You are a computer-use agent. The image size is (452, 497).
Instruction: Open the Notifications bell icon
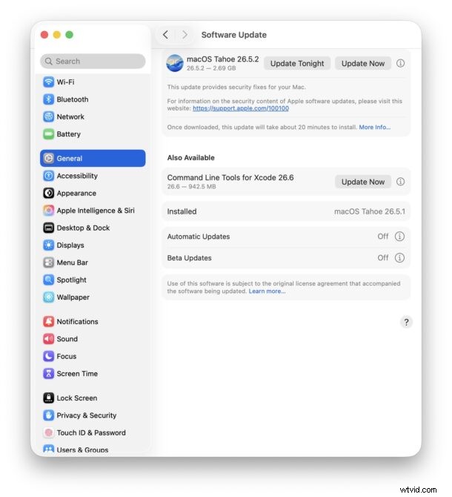(x=48, y=322)
